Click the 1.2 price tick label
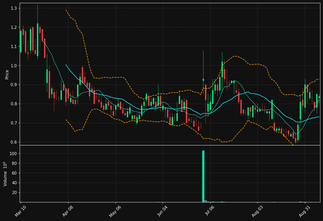The height and width of the screenshot is (221, 323). coord(14,28)
